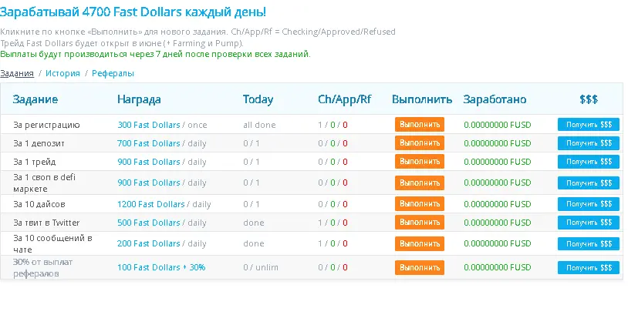Click Получить $$$ for твит в Twitter row
The image size is (628, 325).
coord(589,223)
